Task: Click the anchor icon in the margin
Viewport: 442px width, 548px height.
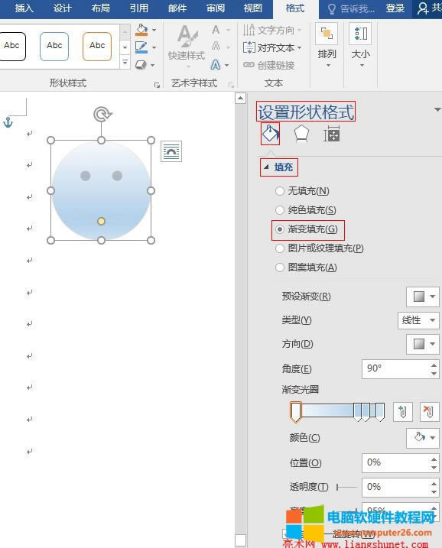Action: [8, 122]
